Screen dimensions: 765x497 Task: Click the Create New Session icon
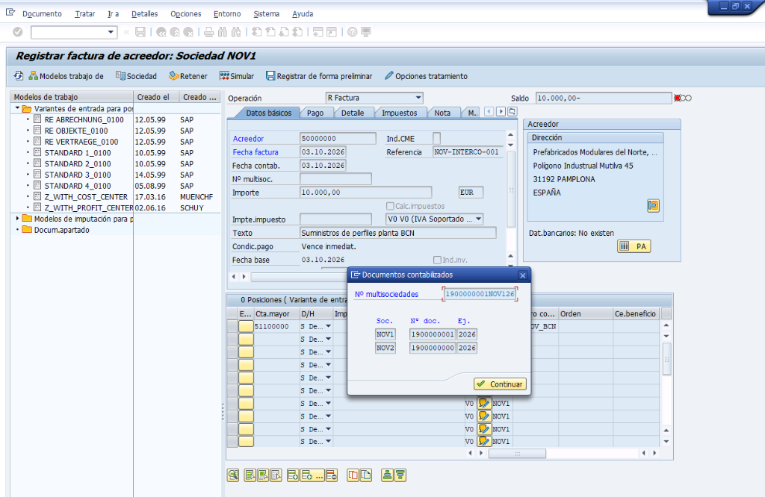[318, 32]
